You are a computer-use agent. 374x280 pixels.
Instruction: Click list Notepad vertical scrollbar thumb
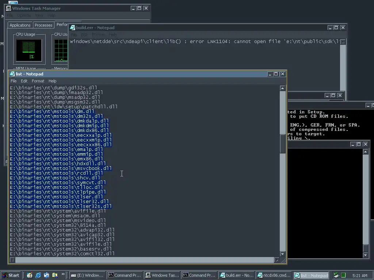[x=282, y=144]
